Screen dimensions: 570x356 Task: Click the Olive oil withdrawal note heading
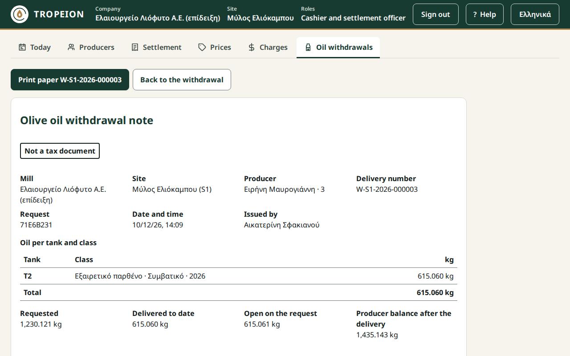(87, 120)
